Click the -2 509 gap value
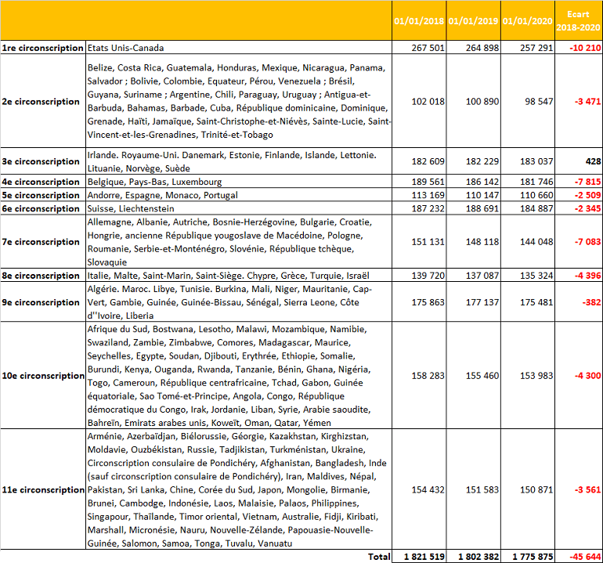The image size is (603, 563). [587, 195]
